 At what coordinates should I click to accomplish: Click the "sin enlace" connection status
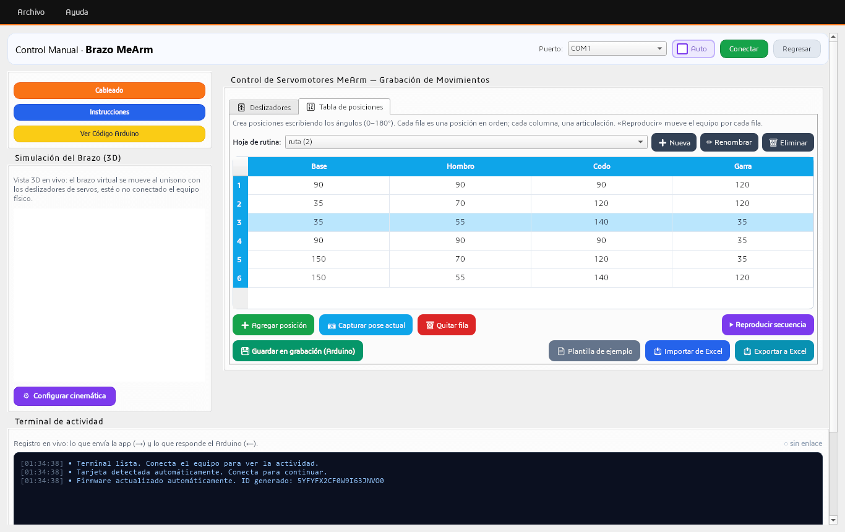pos(803,444)
